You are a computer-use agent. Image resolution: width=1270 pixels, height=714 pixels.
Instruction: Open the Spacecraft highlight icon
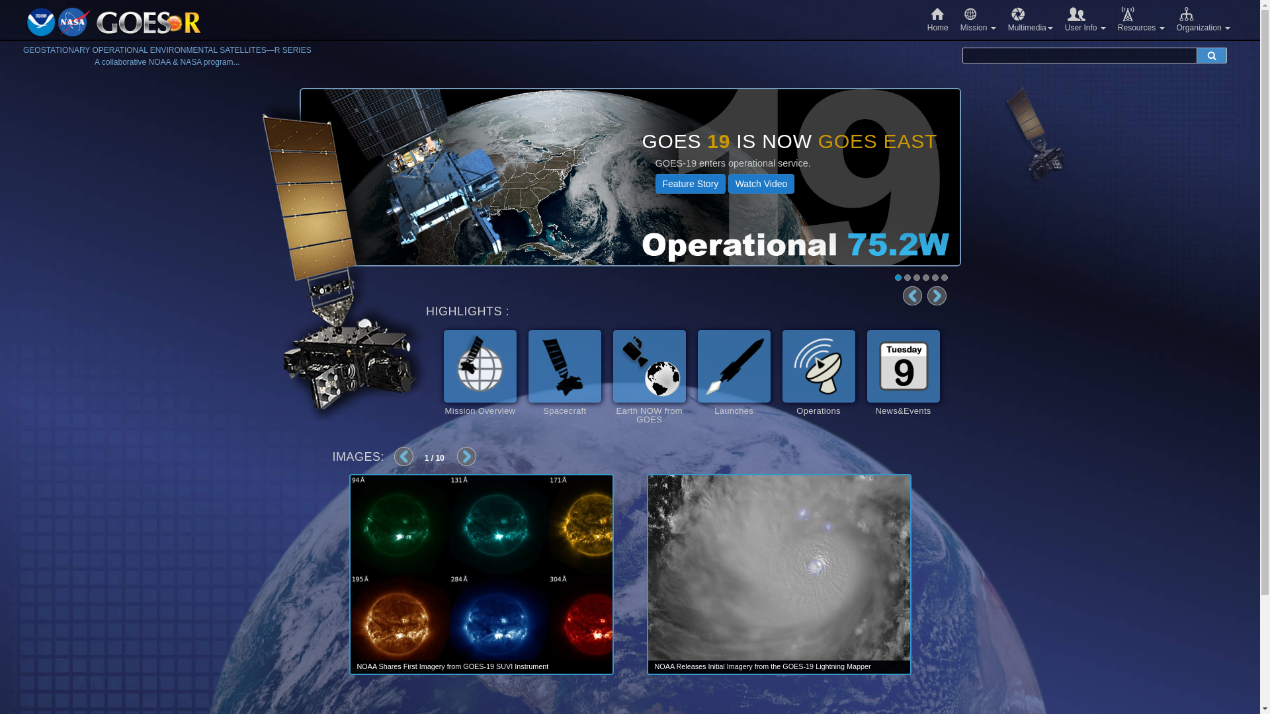[565, 366]
